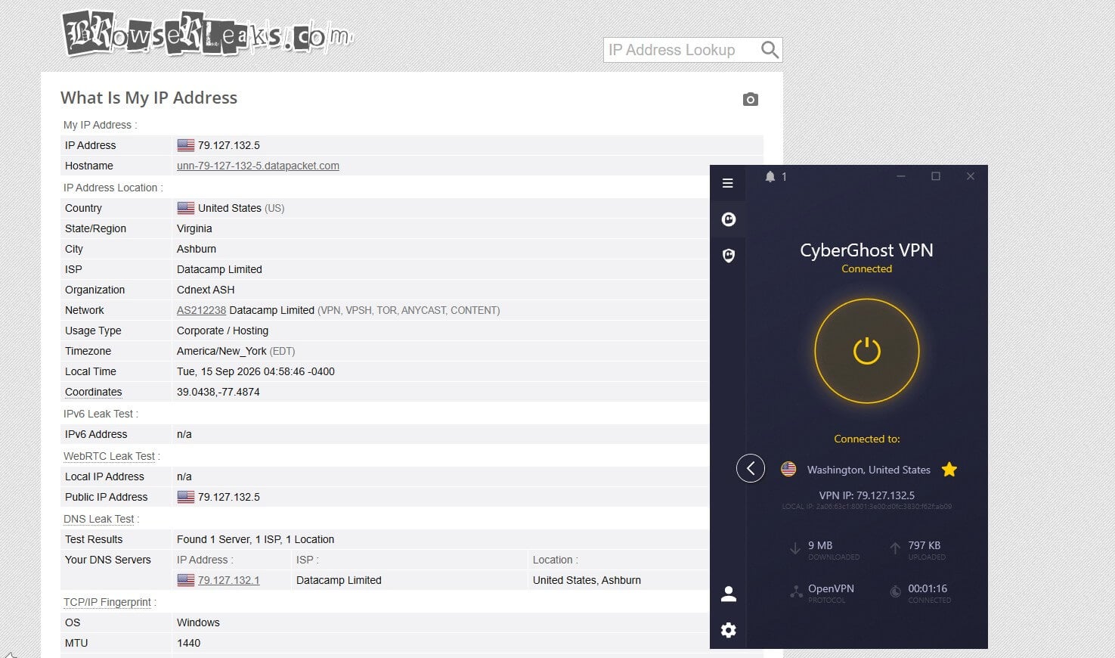Click the CyberGhost ghost logo sidebar icon

tap(729, 219)
